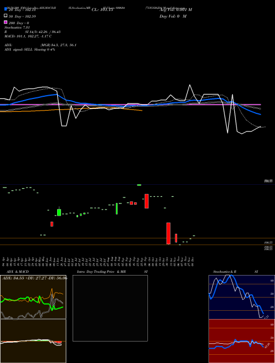Screen dimensions: 275x363
Task: Open the ADX & MACD panel title
Action: [x=18, y=272]
